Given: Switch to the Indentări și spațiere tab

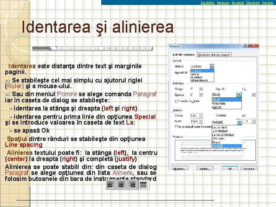Looking at the screenshot, I should pos(183,54).
